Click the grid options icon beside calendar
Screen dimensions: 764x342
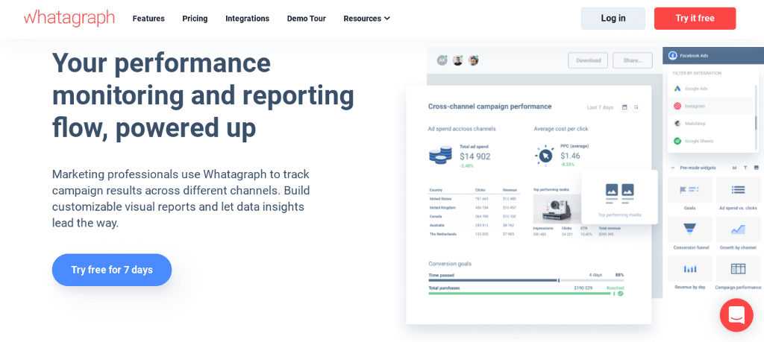tap(636, 107)
